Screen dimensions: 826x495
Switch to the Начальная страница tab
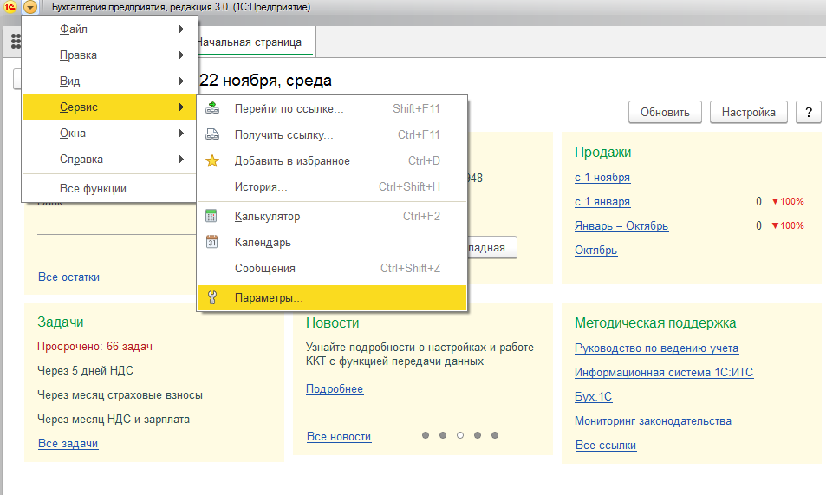[256, 42]
